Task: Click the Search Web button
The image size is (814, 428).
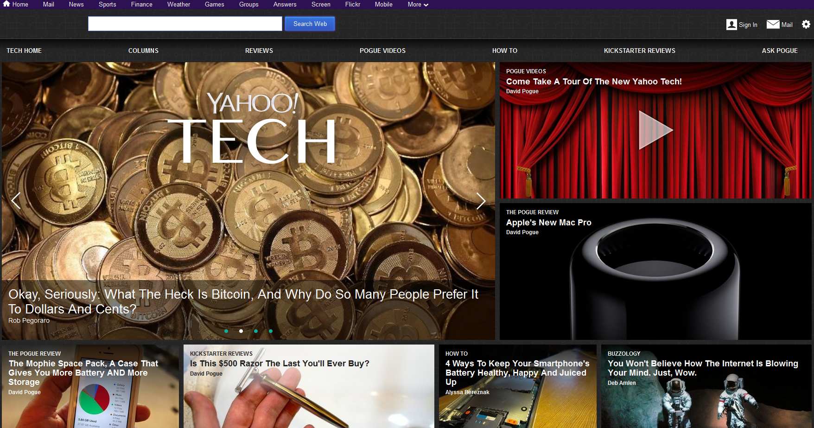Action: coord(310,24)
